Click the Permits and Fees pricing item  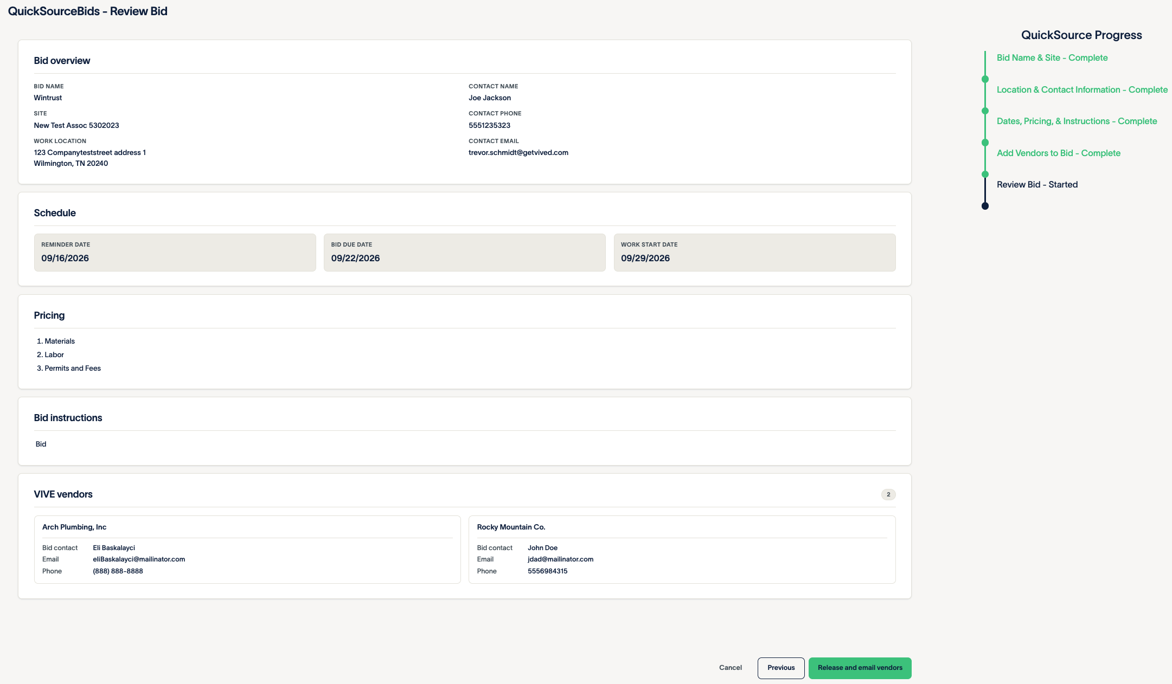[x=73, y=369]
